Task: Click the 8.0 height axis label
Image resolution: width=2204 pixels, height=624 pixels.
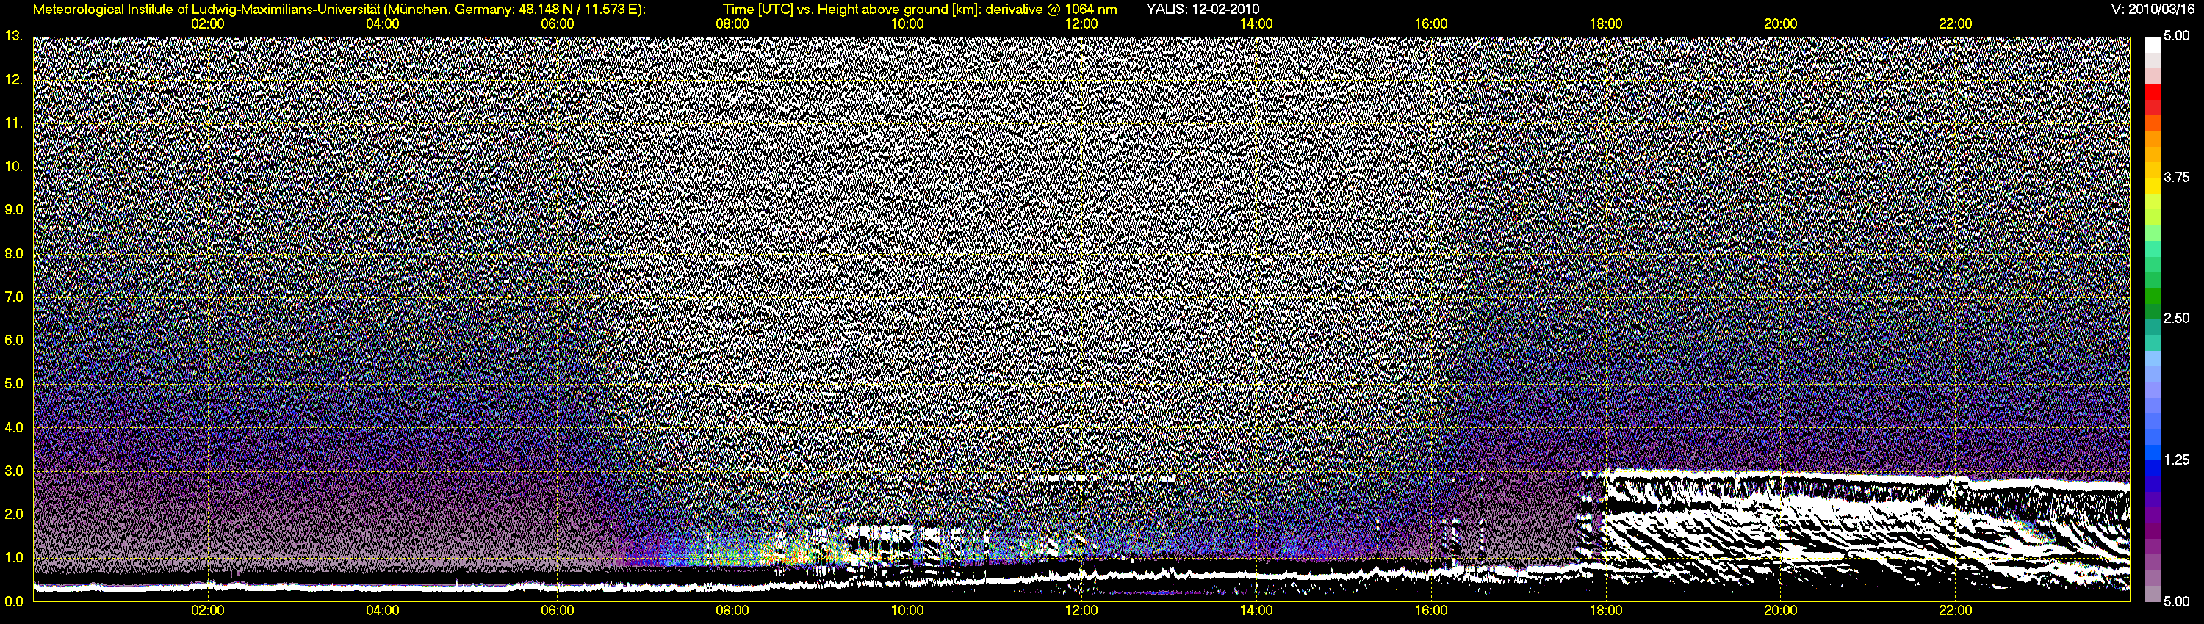Action: 14,253
